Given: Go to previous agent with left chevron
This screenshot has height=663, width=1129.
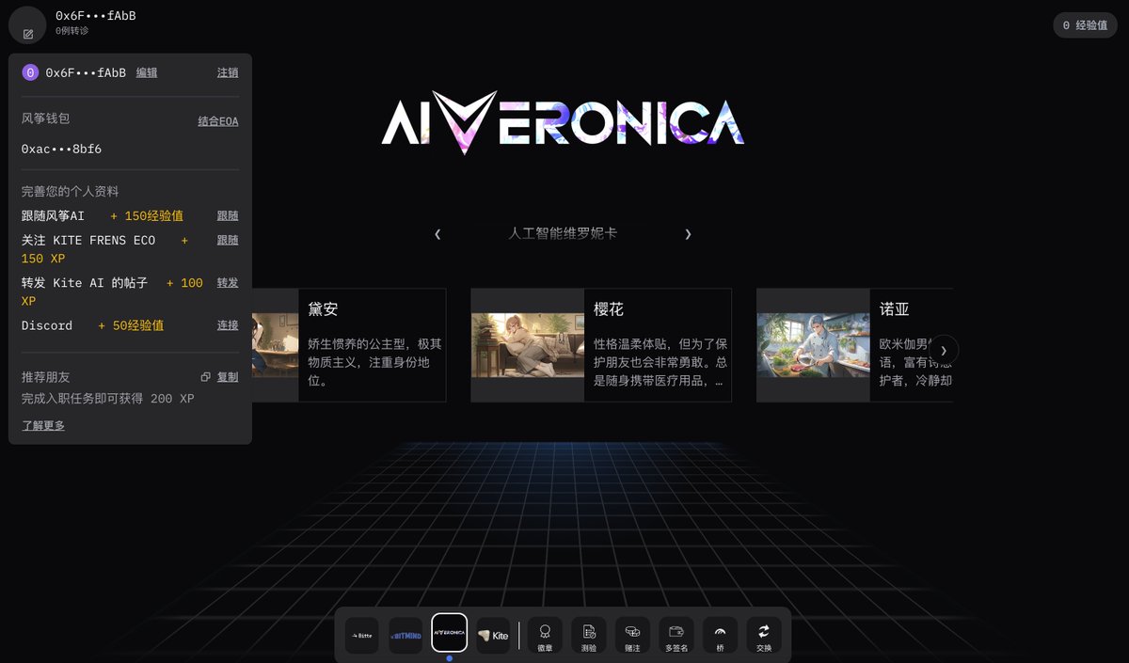Looking at the screenshot, I should 437,234.
